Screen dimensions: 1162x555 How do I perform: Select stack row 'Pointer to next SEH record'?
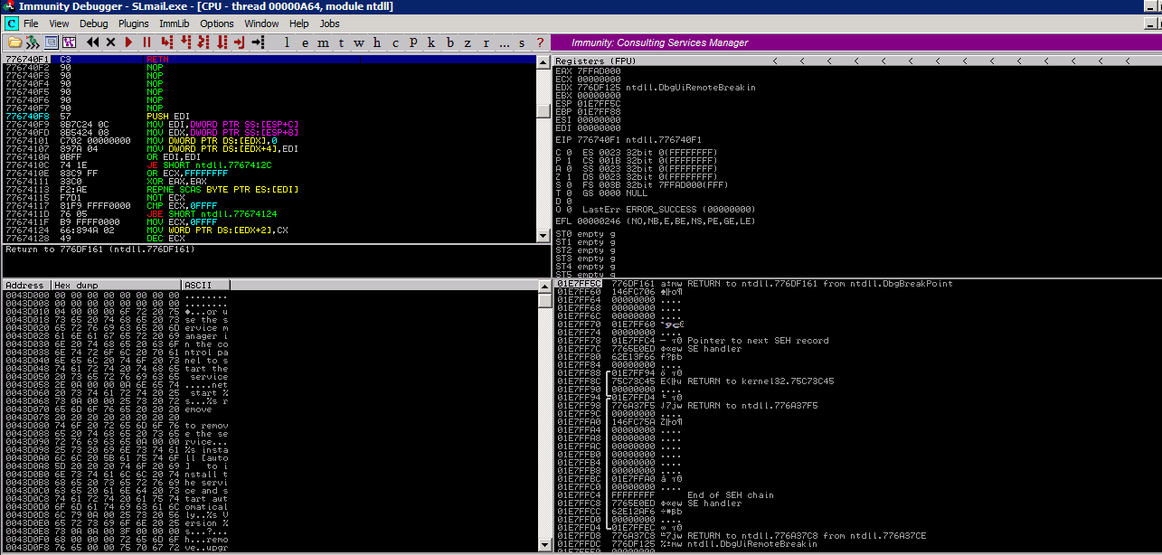pyautogui.click(x=857, y=340)
